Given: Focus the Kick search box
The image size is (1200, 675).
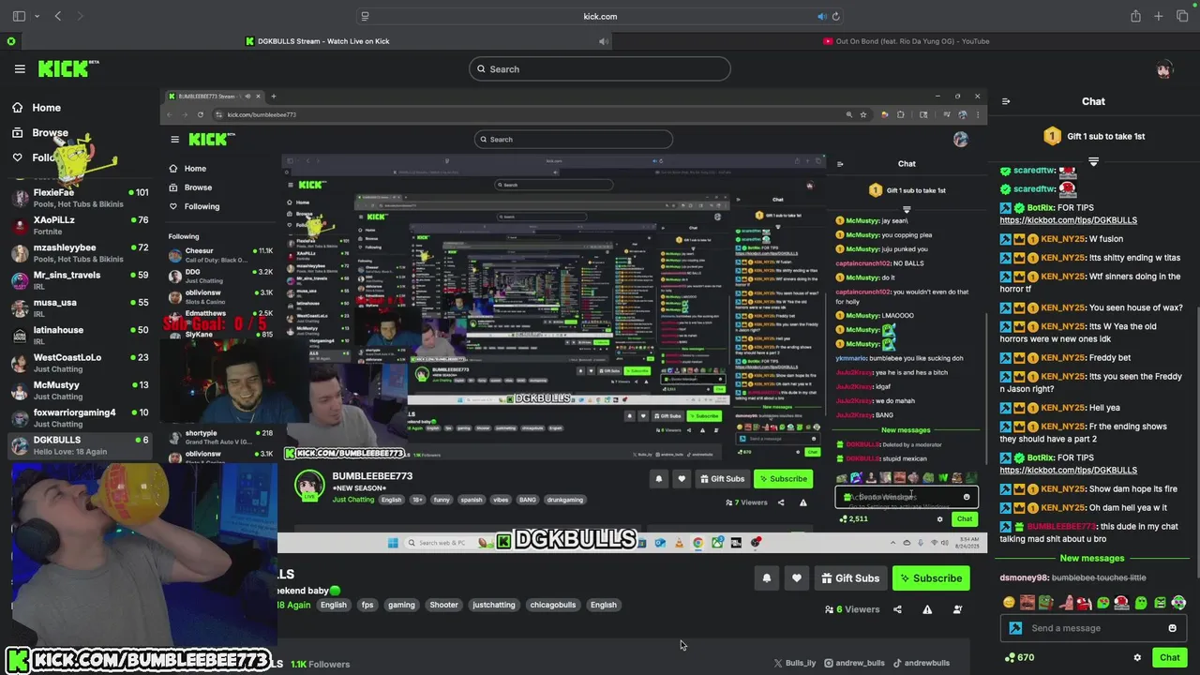Looking at the screenshot, I should tap(600, 68).
